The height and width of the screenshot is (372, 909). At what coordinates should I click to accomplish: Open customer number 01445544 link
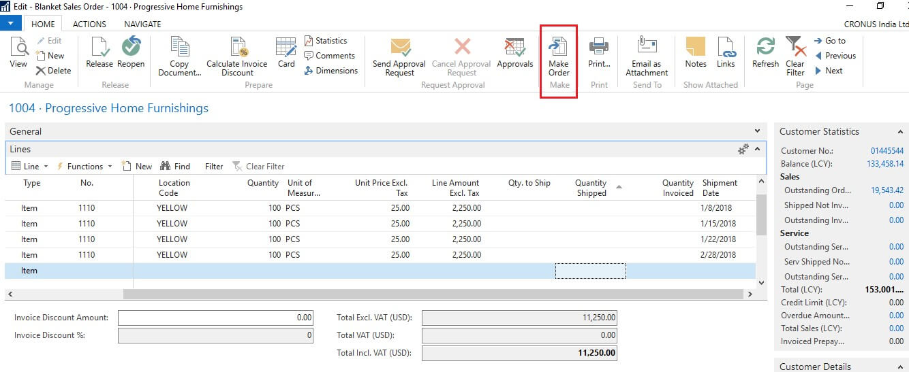pos(887,151)
